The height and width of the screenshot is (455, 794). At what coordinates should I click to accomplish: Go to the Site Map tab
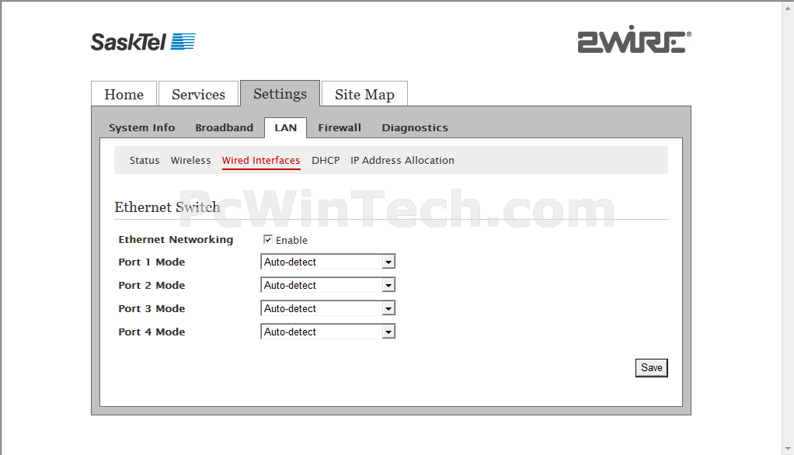(364, 95)
